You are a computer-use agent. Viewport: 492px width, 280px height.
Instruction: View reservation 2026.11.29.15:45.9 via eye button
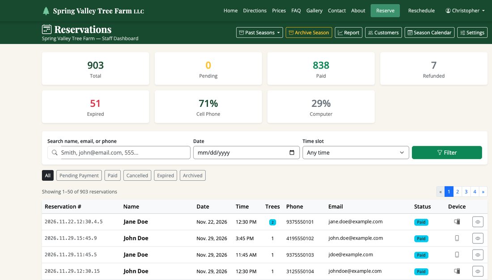tap(478, 238)
